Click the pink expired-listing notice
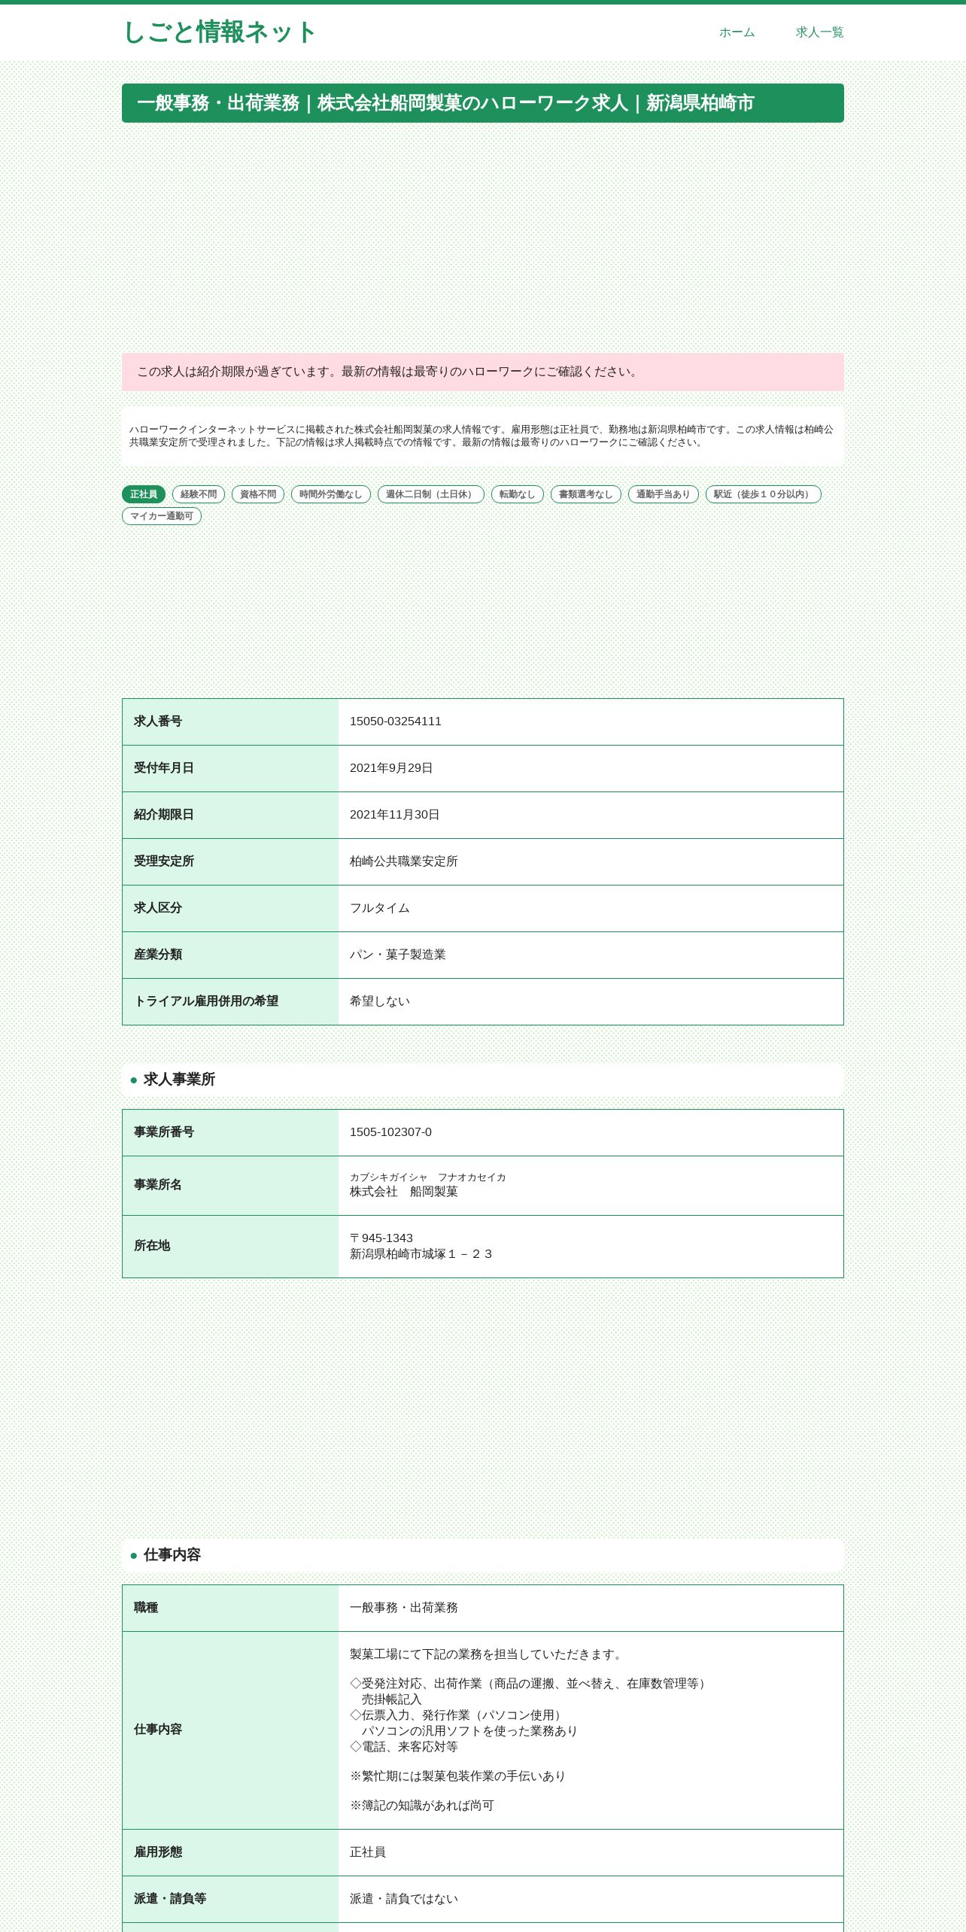This screenshot has height=1932, width=966. pyautogui.click(x=483, y=372)
